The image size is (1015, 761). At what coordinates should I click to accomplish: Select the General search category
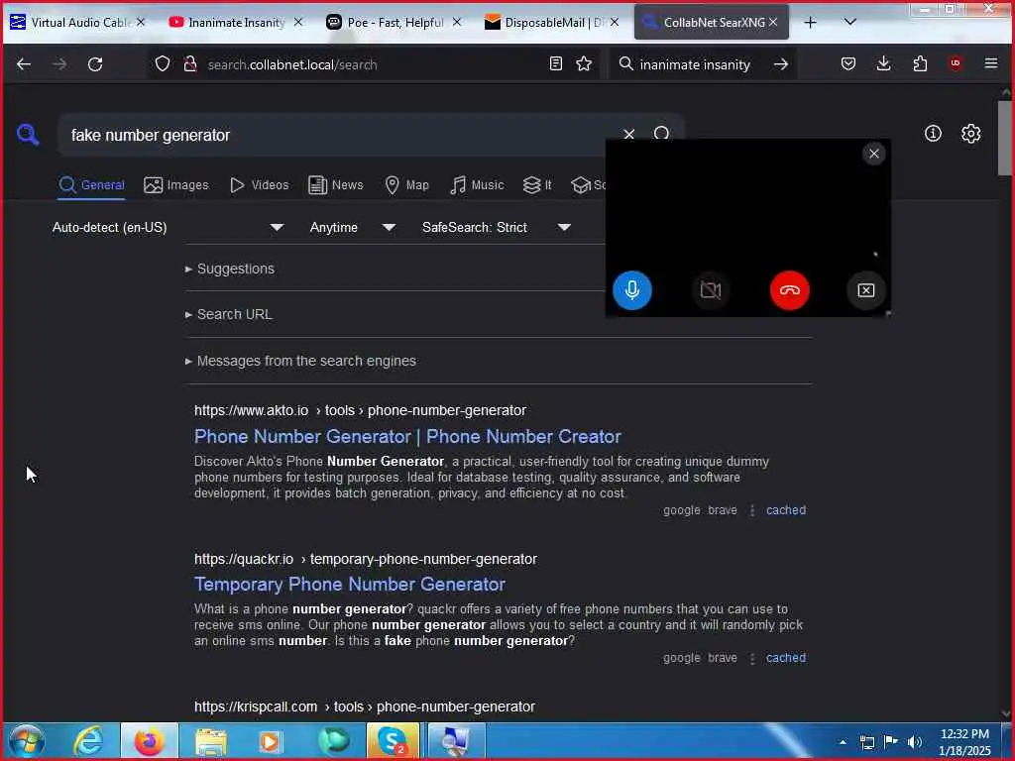(x=92, y=185)
